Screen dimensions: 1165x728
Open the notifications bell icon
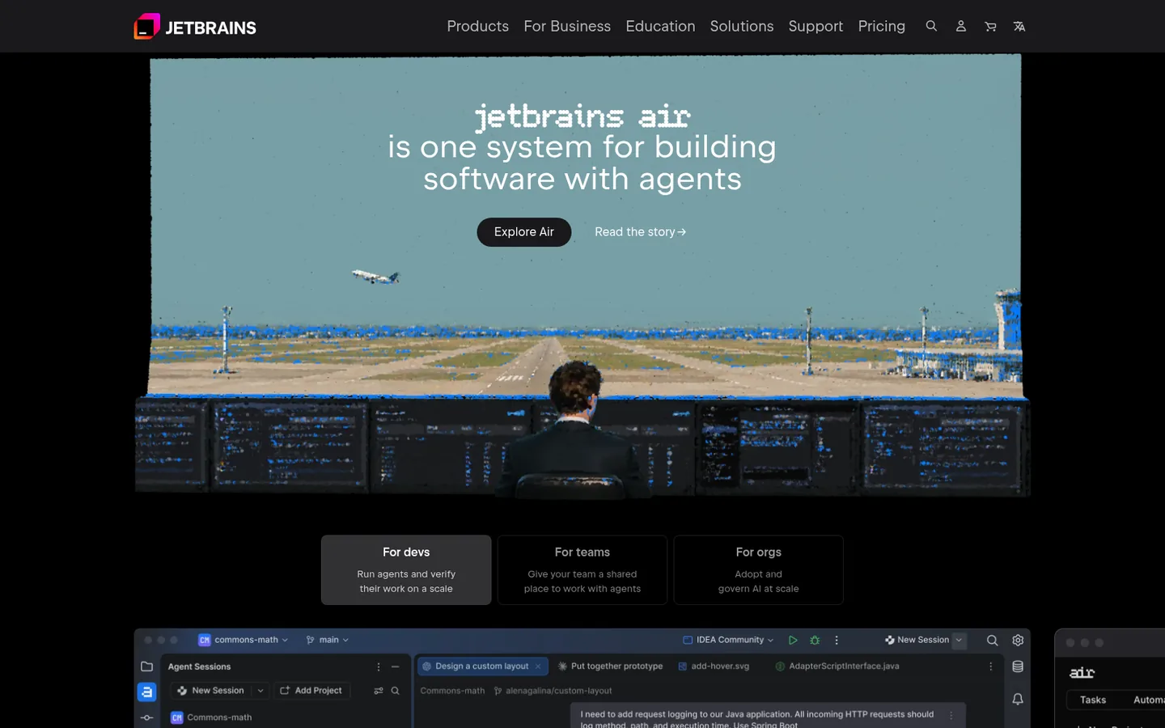coord(1018,699)
